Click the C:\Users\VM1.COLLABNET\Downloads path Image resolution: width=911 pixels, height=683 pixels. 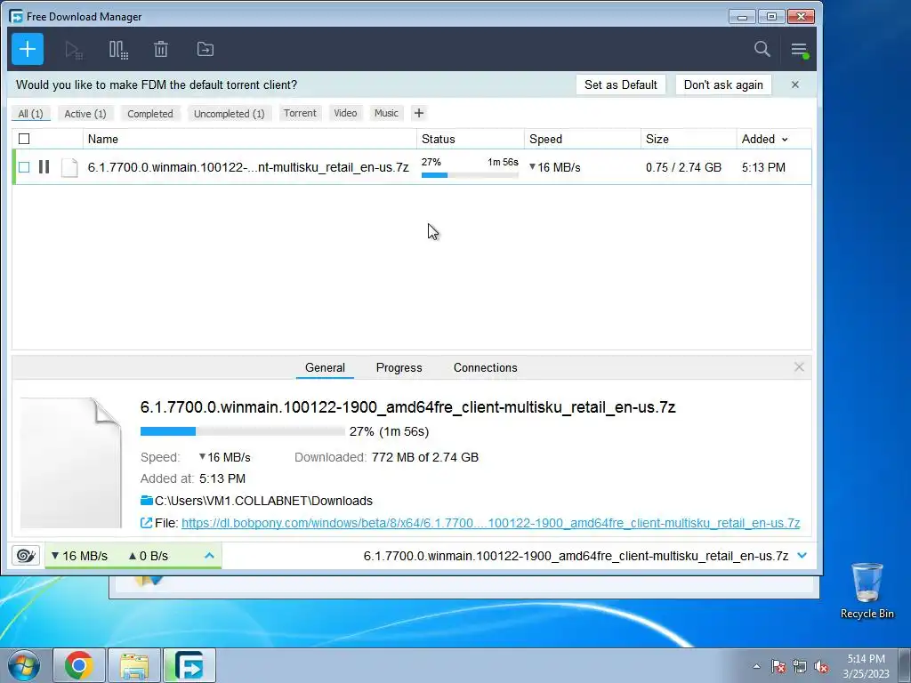click(x=263, y=501)
